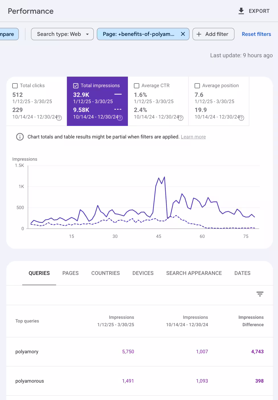Enable the Average CTR checkbox
278x400 pixels.
(x=137, y=86)
